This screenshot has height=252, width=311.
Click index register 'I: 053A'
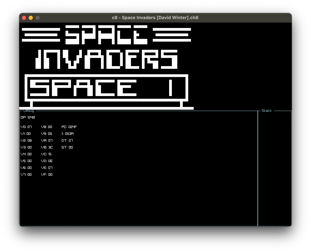point(68,134)
